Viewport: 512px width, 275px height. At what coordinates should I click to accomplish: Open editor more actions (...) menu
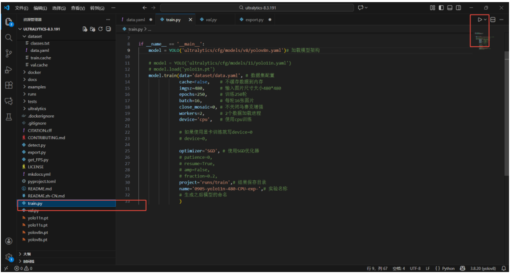[501, 20]
